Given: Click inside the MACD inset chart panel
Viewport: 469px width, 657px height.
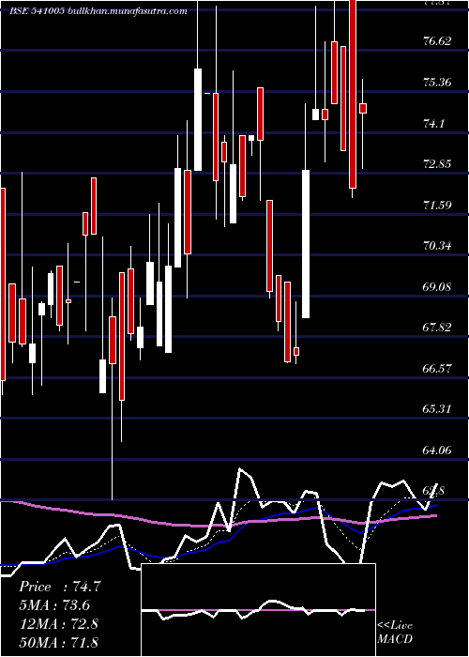Looking at the screenshot, I should [258, 610].
